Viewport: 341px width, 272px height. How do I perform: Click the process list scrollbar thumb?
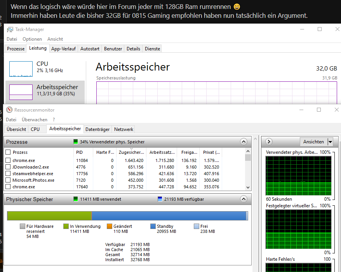point(248,157)
